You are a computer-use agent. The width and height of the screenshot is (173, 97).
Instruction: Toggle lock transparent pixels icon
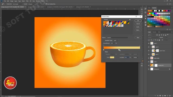tap(151, 40)
